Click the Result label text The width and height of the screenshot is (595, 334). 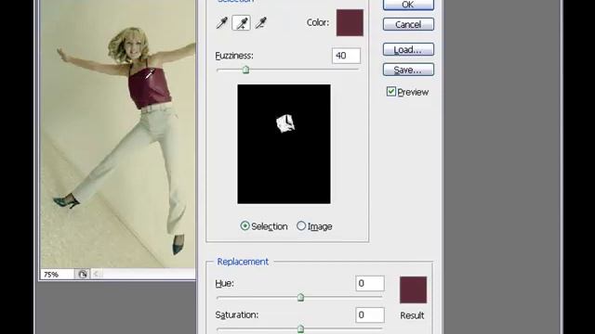(x=412, y=315)
